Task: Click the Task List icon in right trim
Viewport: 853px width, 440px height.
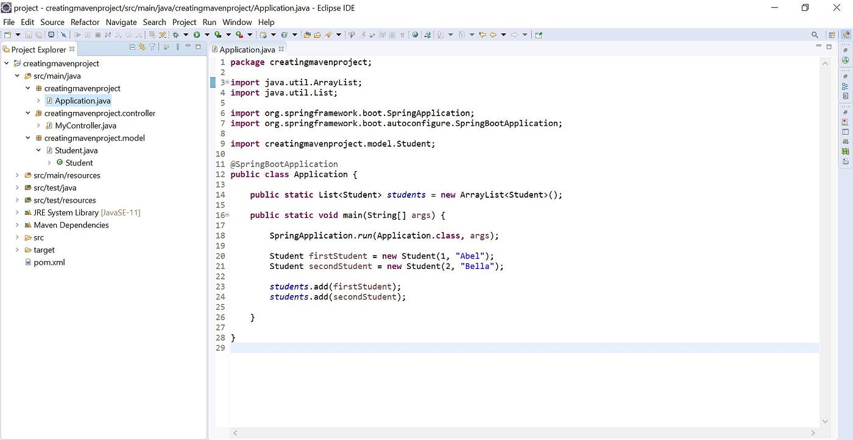Action: (845, 96)
